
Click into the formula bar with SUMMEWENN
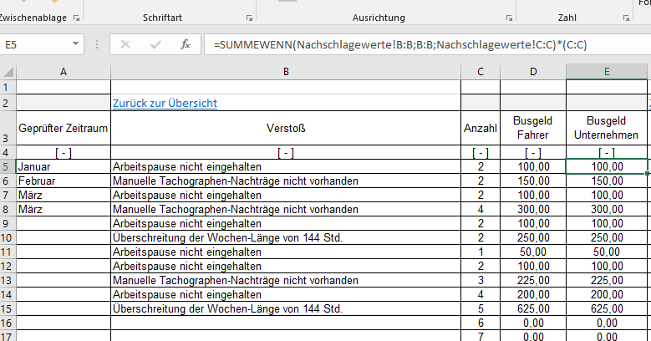(428, 44)
